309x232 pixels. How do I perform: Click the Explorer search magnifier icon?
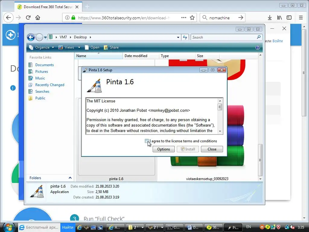[x=259, y=37]
